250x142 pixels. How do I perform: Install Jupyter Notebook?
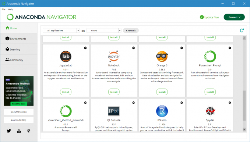pyautogui.click(x=114, y=92)
